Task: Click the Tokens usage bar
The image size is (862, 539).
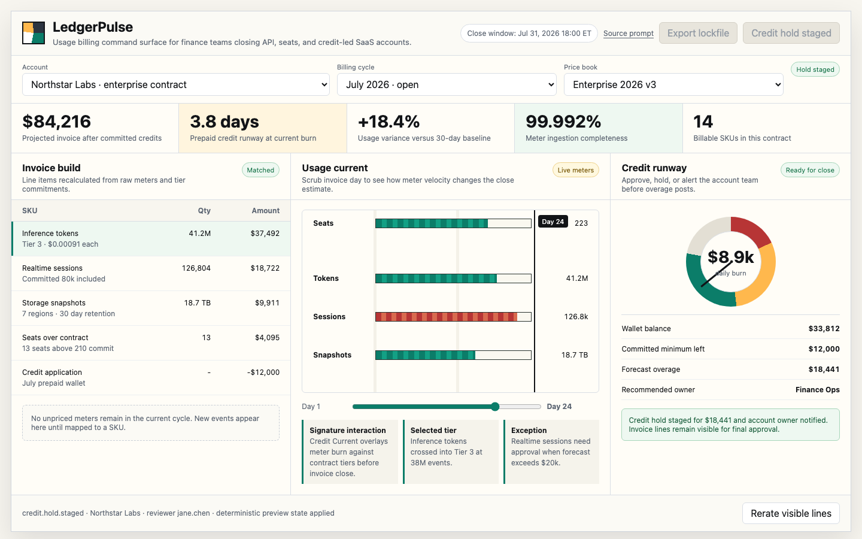Action: [453, 278]
